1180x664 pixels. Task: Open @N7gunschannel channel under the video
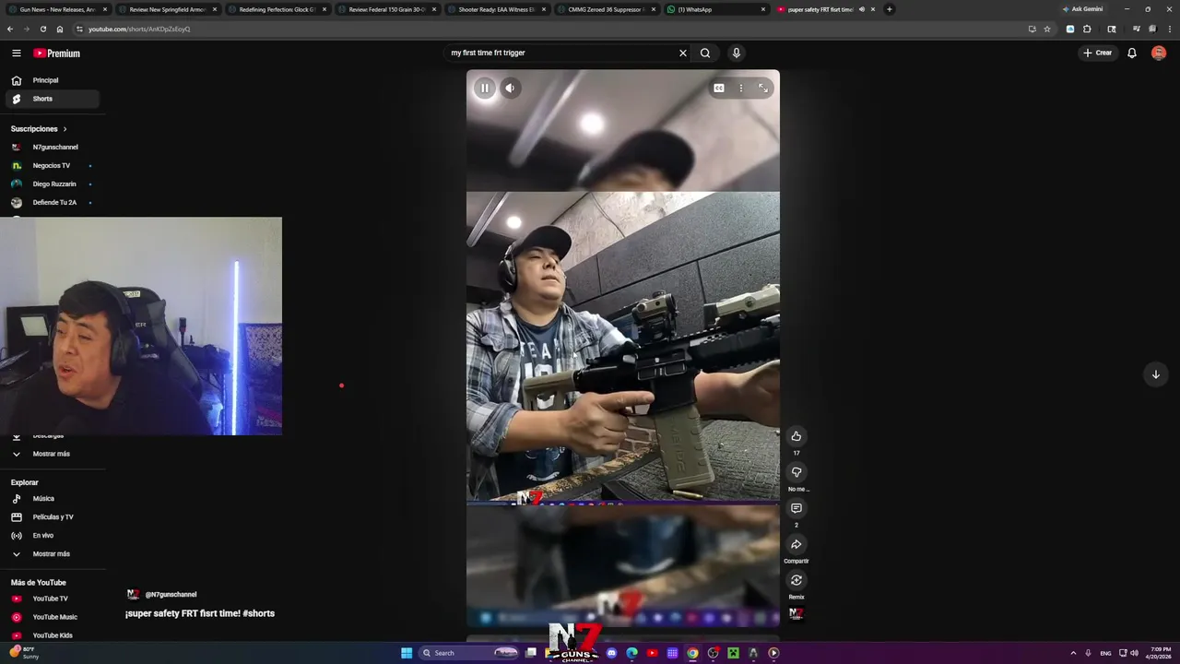[x=171, y=595]
